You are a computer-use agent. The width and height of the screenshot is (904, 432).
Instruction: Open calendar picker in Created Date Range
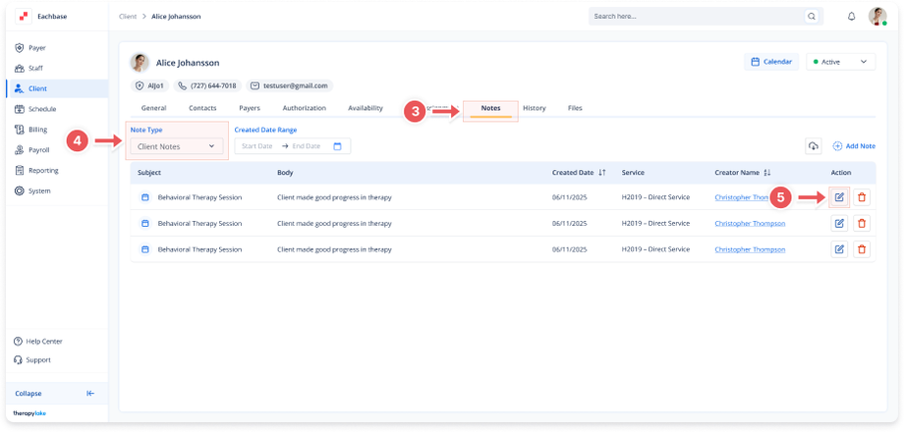point(337,146)
